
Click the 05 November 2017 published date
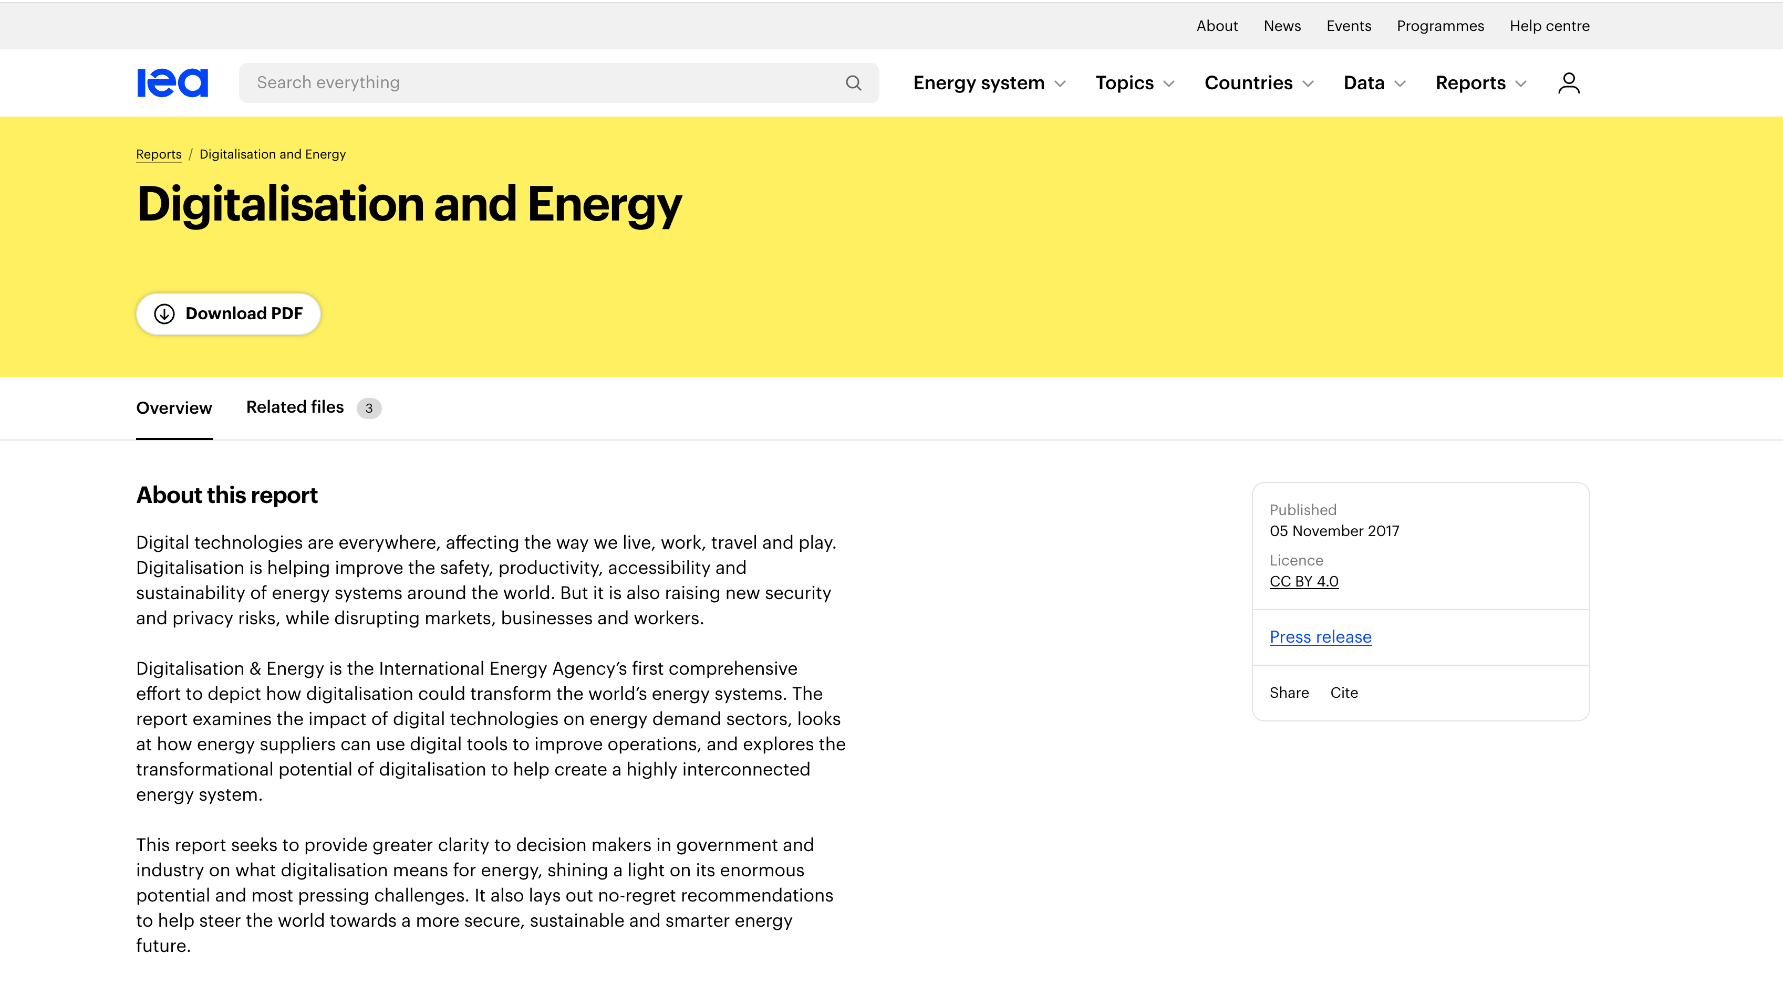1334,530
